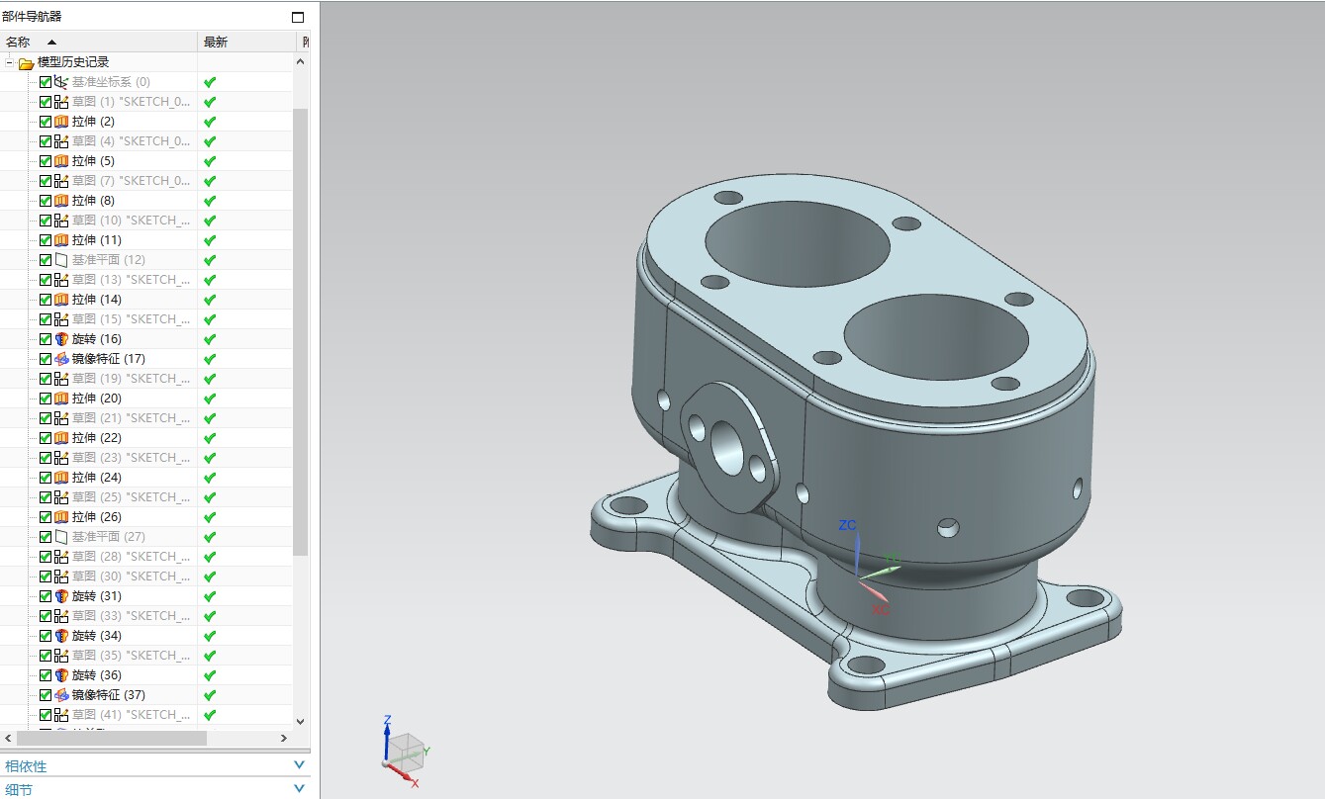
Task: Click the 镜像特征 (17) mirror feature icon
Action: point(61,359)
